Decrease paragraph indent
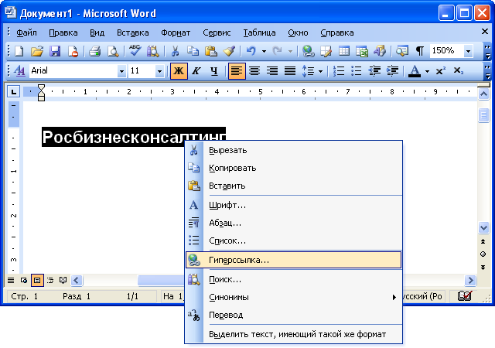 coord(374,70)
